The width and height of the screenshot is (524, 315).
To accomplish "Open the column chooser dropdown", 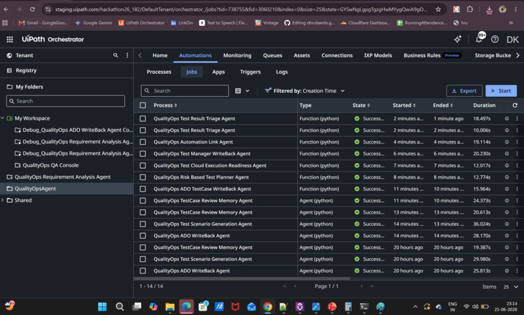I will tap(242, 91).
